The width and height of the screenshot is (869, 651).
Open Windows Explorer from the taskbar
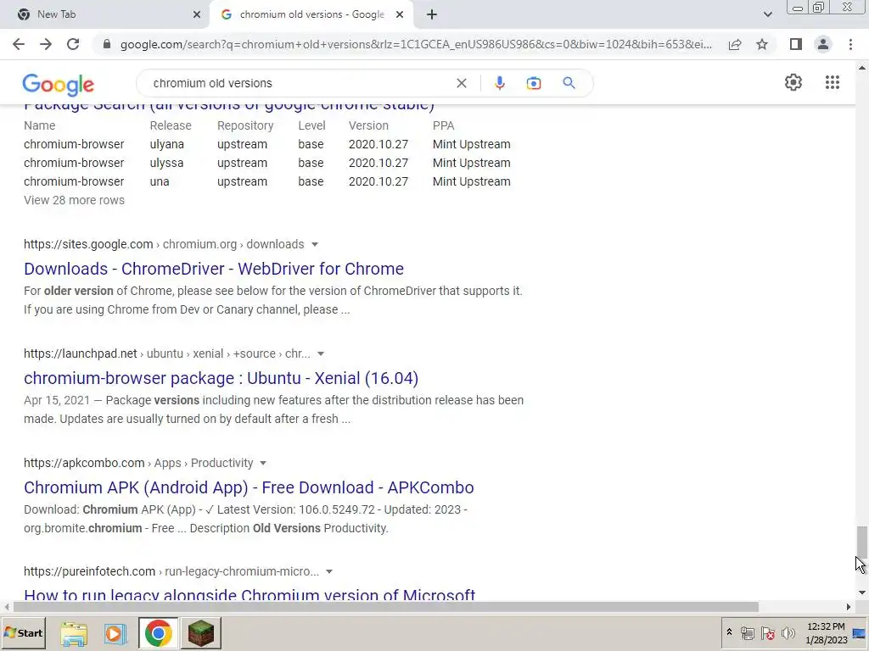(x=74, y=633)
